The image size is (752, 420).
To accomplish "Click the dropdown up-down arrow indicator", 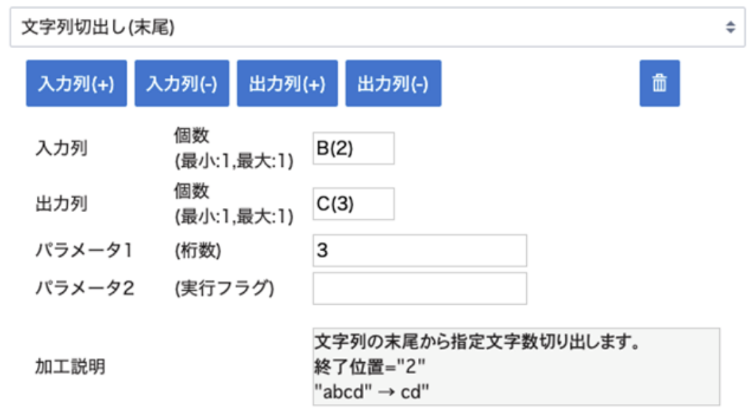I will (730, 27).
